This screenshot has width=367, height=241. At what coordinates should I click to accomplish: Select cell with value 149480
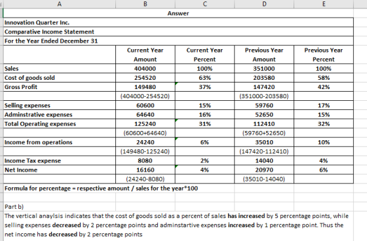pos(145,87)
